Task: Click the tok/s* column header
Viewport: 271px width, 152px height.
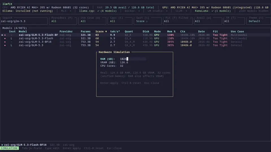Action: tap(115, 32)
